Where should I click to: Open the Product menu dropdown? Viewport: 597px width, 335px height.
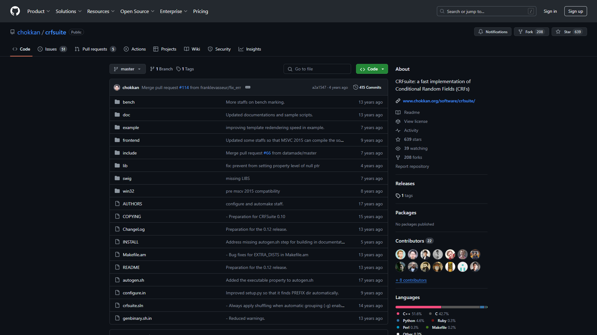point(38,11)
